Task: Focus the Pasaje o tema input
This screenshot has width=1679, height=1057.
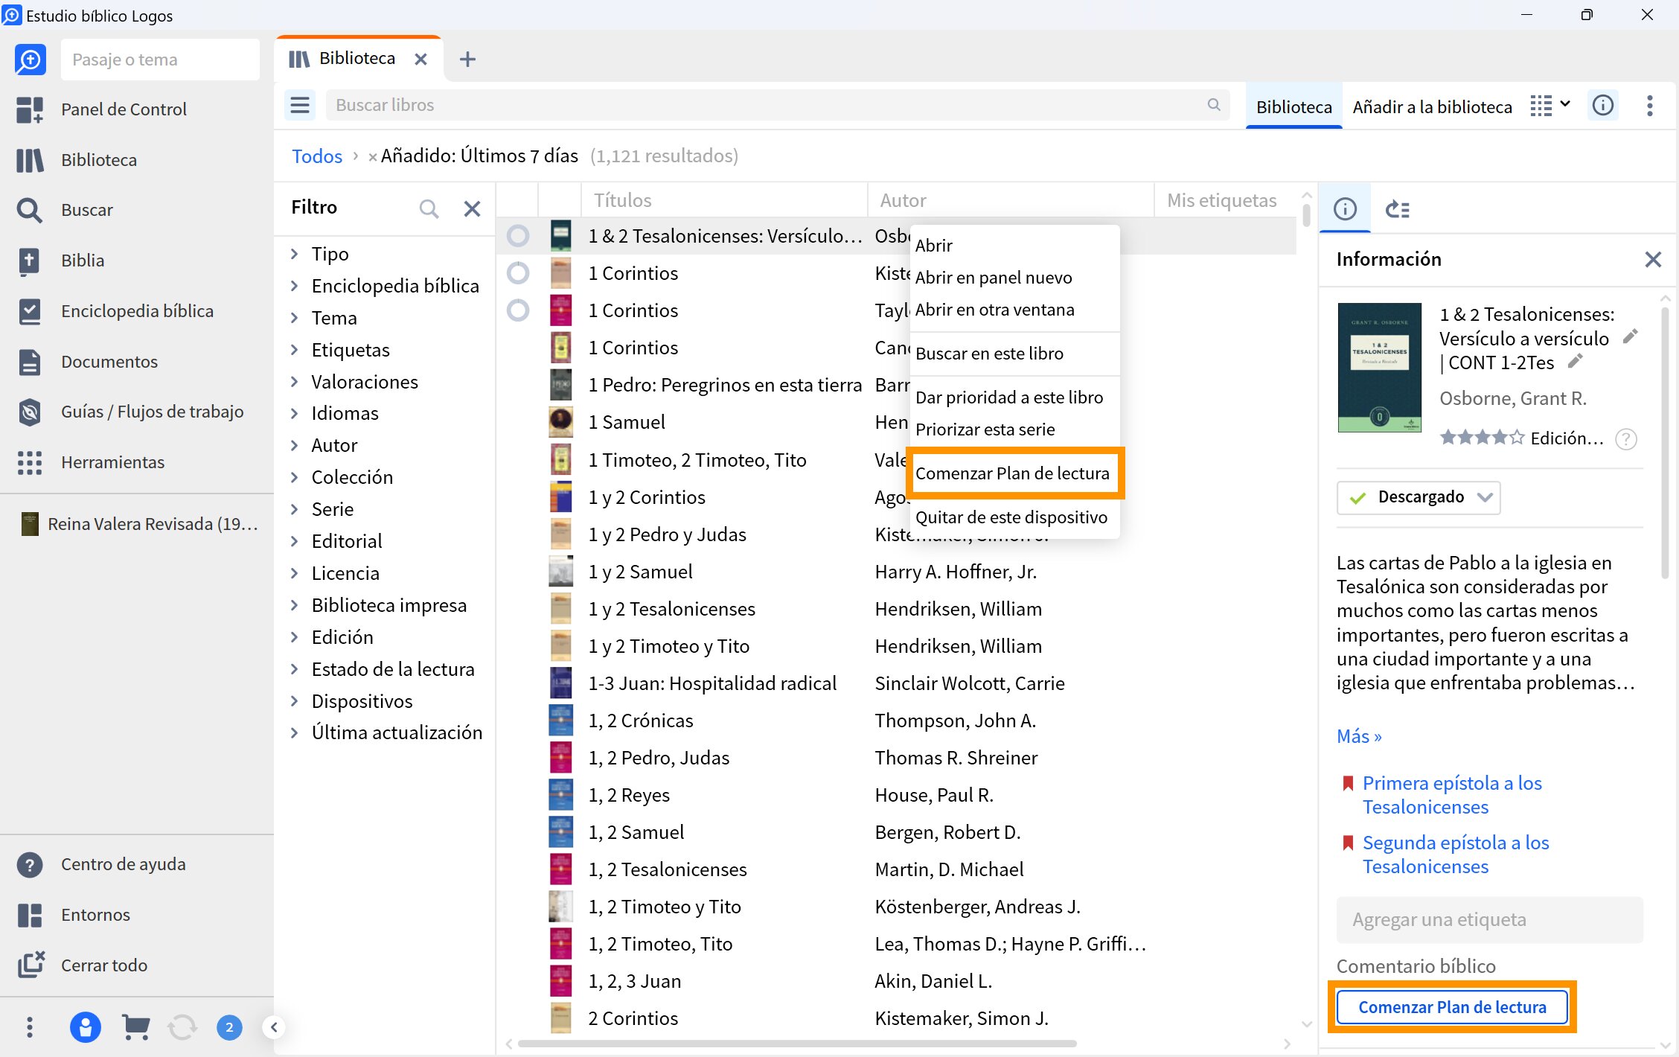Action: pyautogui.click(x=160, y=60)
